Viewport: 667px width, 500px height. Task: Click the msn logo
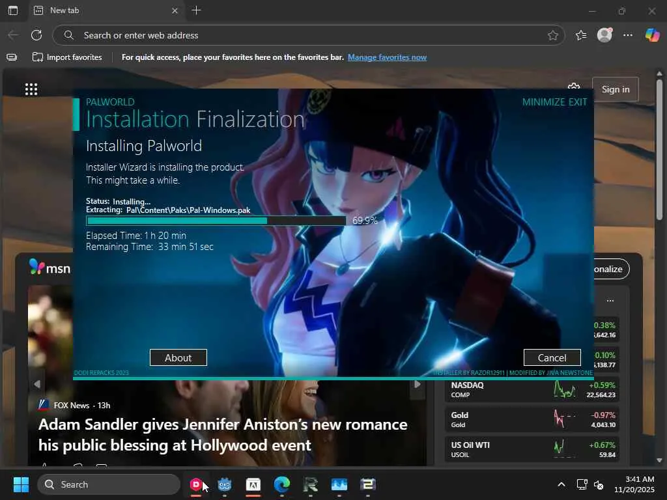[x=50, y=268]
